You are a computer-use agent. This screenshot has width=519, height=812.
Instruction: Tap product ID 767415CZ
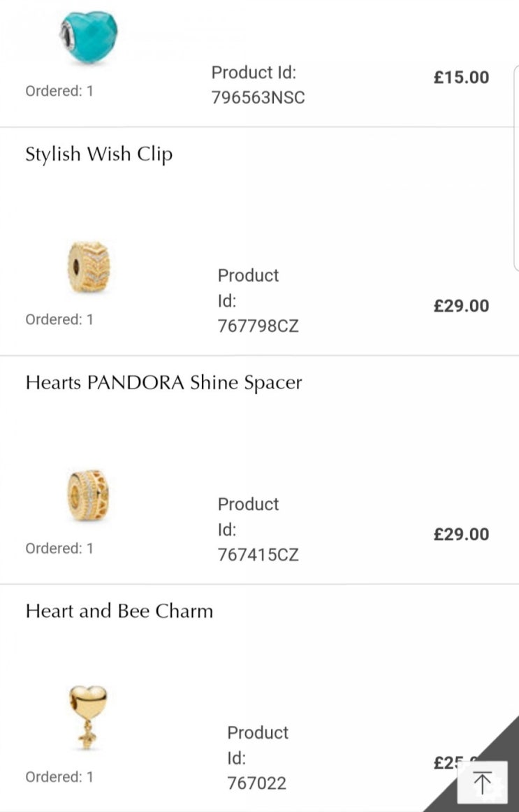(x=258, y=554)
